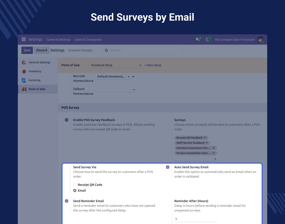
Task: Toggle Auto Send Survey Email checkbox
Action: tap(168, 167)
